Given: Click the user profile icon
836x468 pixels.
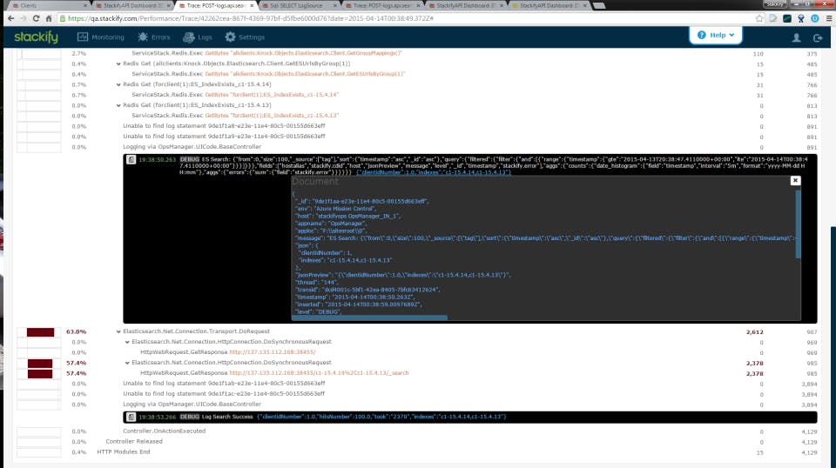Looking at the screenshot, I should 797,37.
